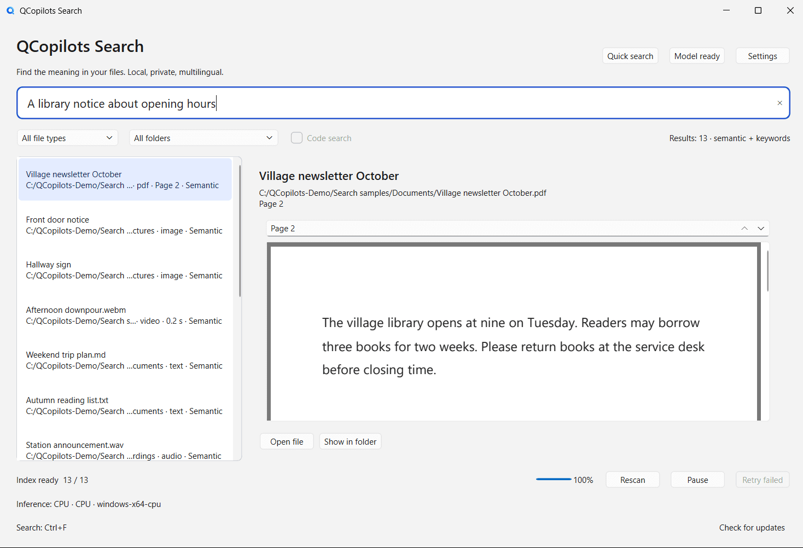
Task: Go to previous page using up chevron
Action: [x=744, y=228]
